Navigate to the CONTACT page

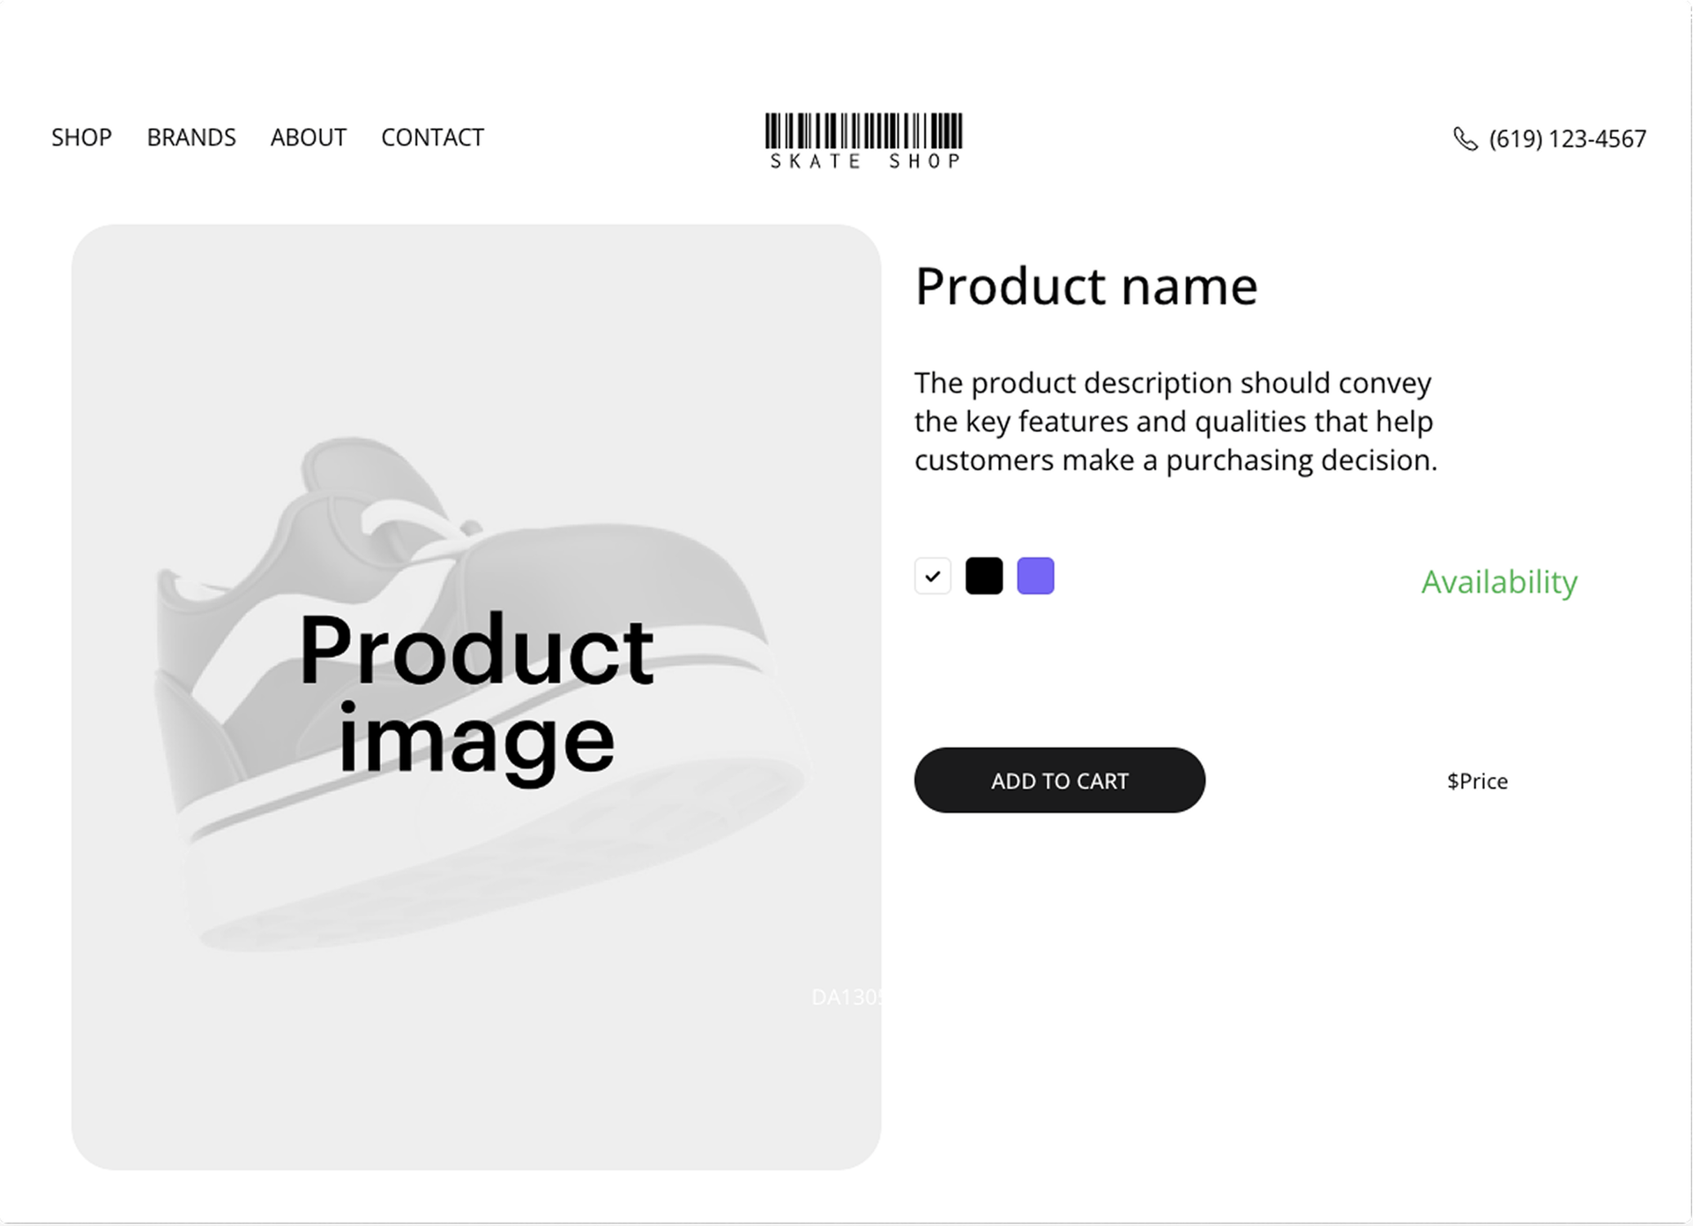point(432,138)
